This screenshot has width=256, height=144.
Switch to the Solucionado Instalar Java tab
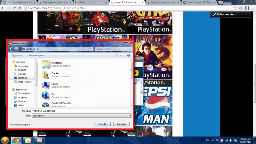[x=19, y=3]
